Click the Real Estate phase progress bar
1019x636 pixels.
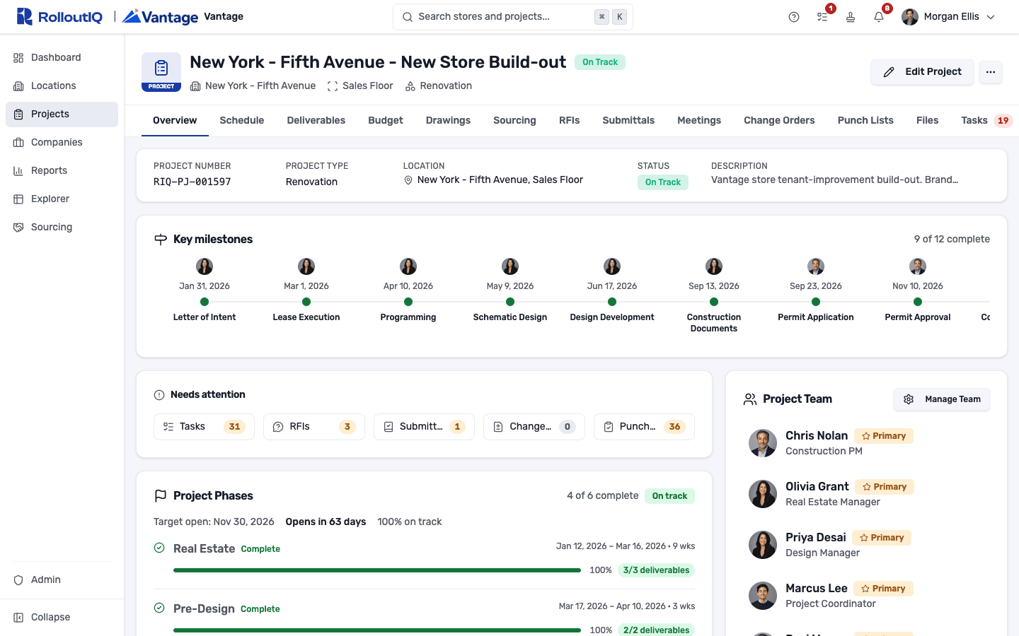pos(377,570)
